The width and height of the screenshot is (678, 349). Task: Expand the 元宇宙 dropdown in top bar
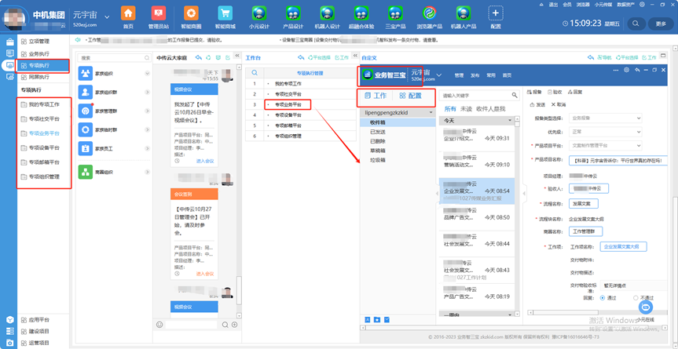click(x=107, y=16)
